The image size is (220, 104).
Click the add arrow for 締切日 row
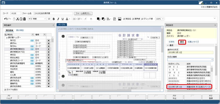[49, 55]
